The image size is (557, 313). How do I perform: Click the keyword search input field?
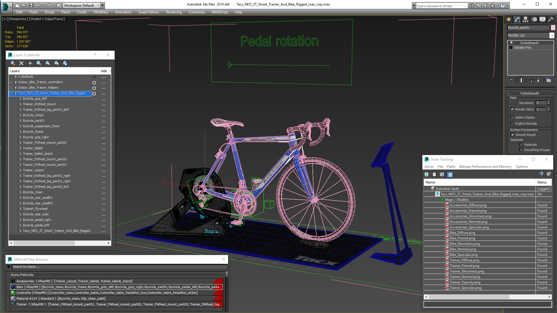442,6
